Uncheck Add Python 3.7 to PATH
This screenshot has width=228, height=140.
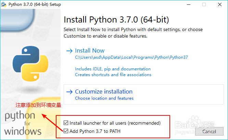[x=66, y=131]
